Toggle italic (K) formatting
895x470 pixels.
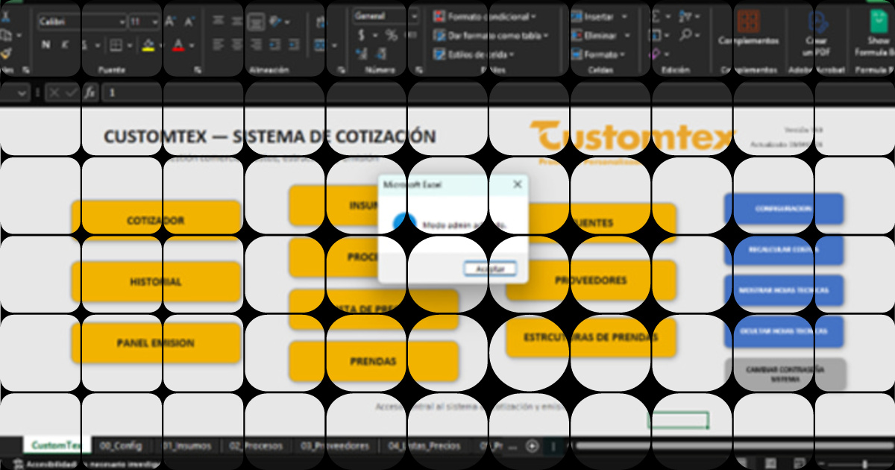(65, 46)
